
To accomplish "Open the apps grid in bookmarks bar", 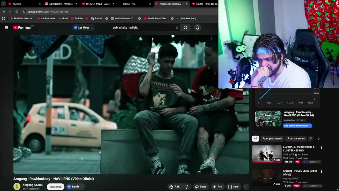I will pyautogui.click(x=3, y=19).
